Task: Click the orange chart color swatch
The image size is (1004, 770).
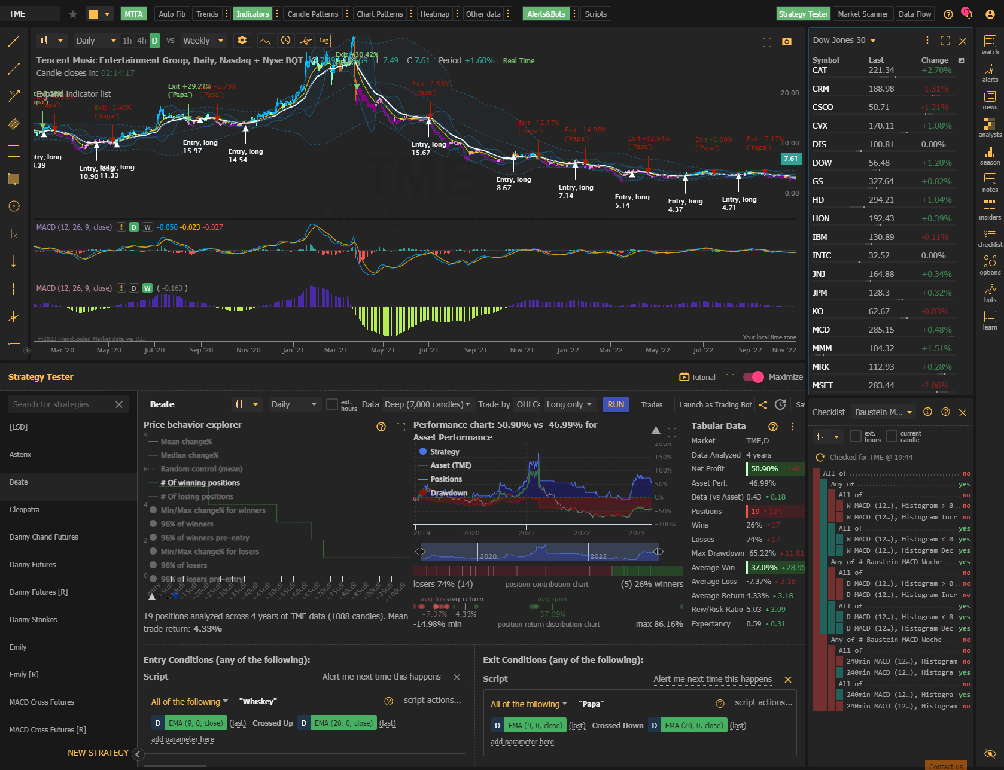Action: [93, 14]
